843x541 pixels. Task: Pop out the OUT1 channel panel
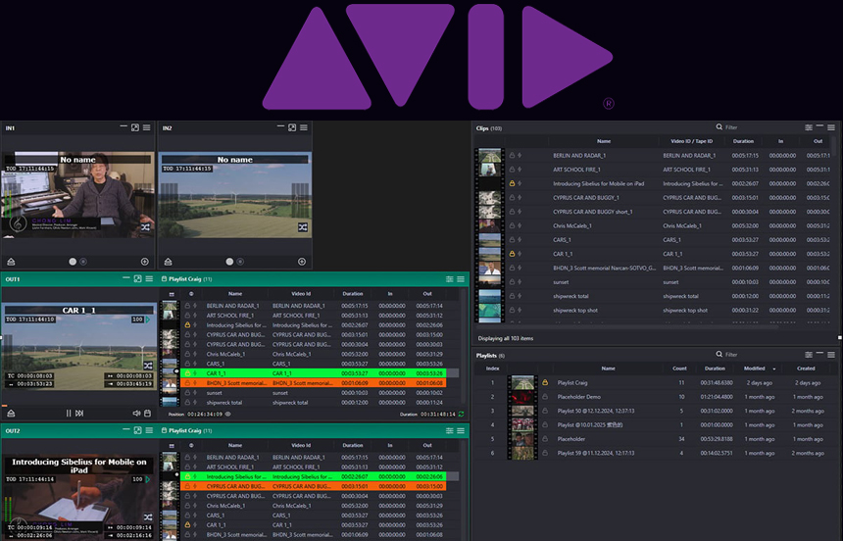[137, 278]
